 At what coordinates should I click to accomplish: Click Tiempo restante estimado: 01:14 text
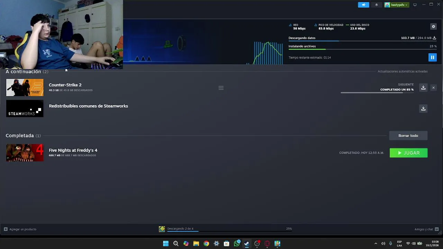point(310,58)
